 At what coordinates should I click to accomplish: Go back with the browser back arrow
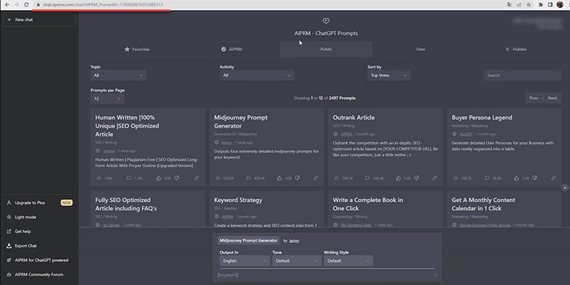7,5
